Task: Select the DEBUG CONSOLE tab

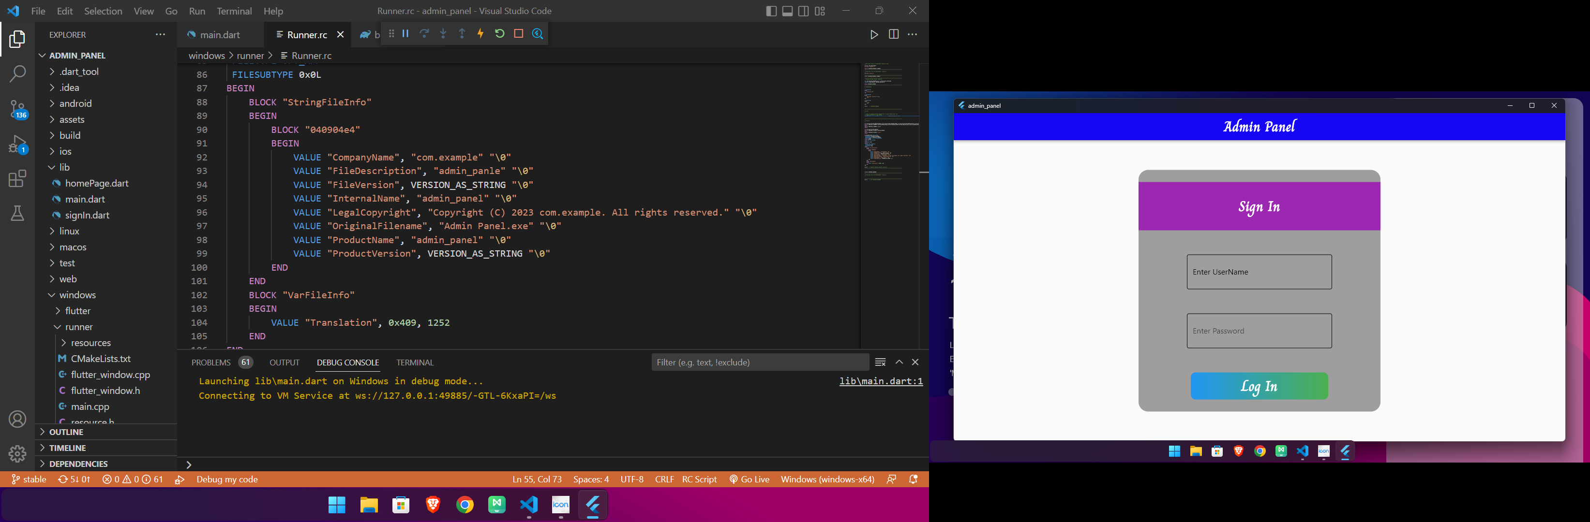Action: pyautogui.click(x=348, y=362)
